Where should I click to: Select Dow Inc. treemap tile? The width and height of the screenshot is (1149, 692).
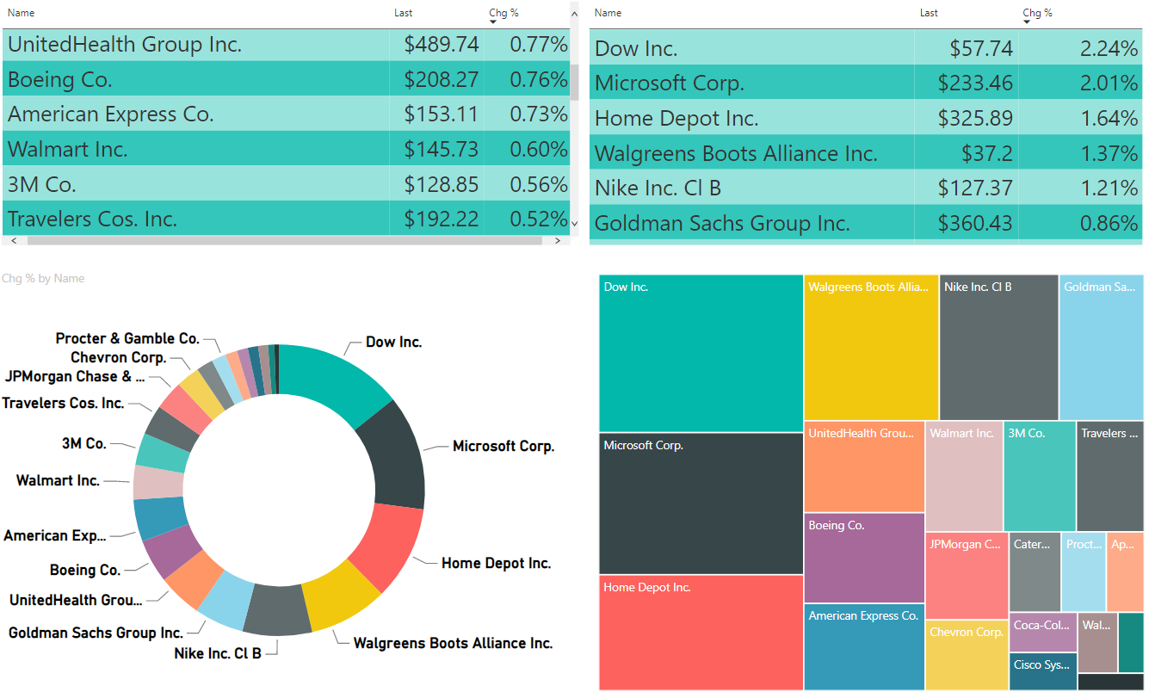(701, 354)
